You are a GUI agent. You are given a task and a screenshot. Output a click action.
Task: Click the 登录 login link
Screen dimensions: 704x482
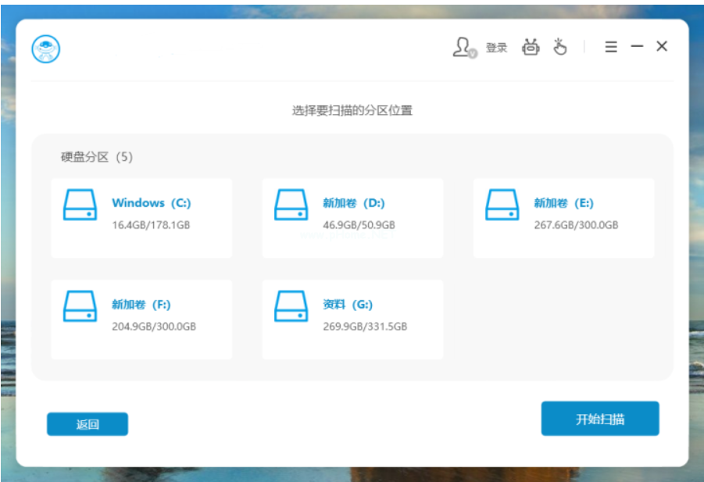click(495, 47)
